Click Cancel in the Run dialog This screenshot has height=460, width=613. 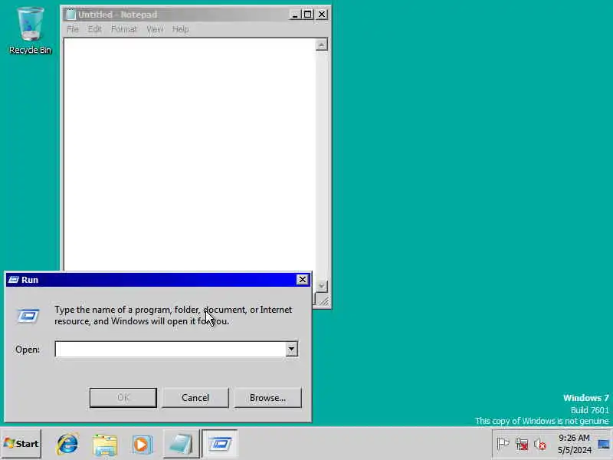tap(195, 397)
